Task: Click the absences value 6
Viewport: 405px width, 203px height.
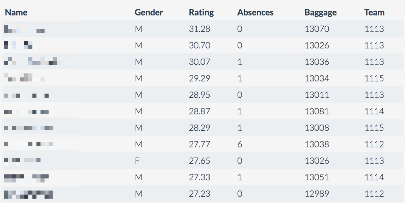Action: click(240, 144)
